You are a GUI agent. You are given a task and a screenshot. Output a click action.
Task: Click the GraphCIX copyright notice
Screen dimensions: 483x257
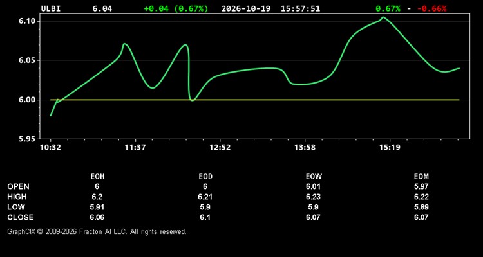[x=97, y=231]
